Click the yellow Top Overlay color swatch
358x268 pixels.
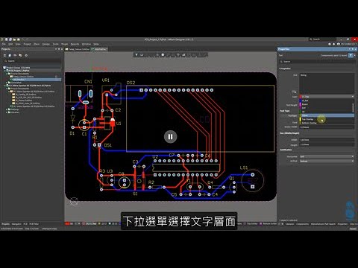(x=301, y=119)
